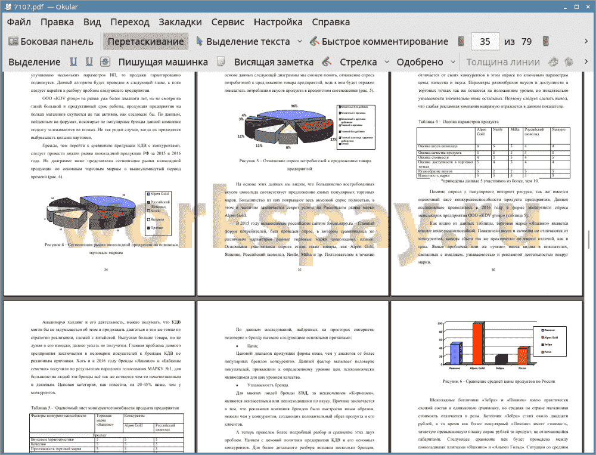The height and width of the screenshot is (455, 596).
Task: Activate Висящая заметка pop-up note
Action: (x=274, y=62)
